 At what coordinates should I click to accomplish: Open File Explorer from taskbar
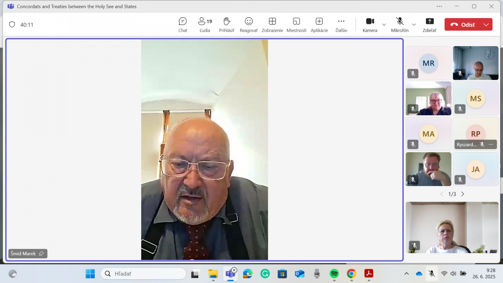point(213,274)
